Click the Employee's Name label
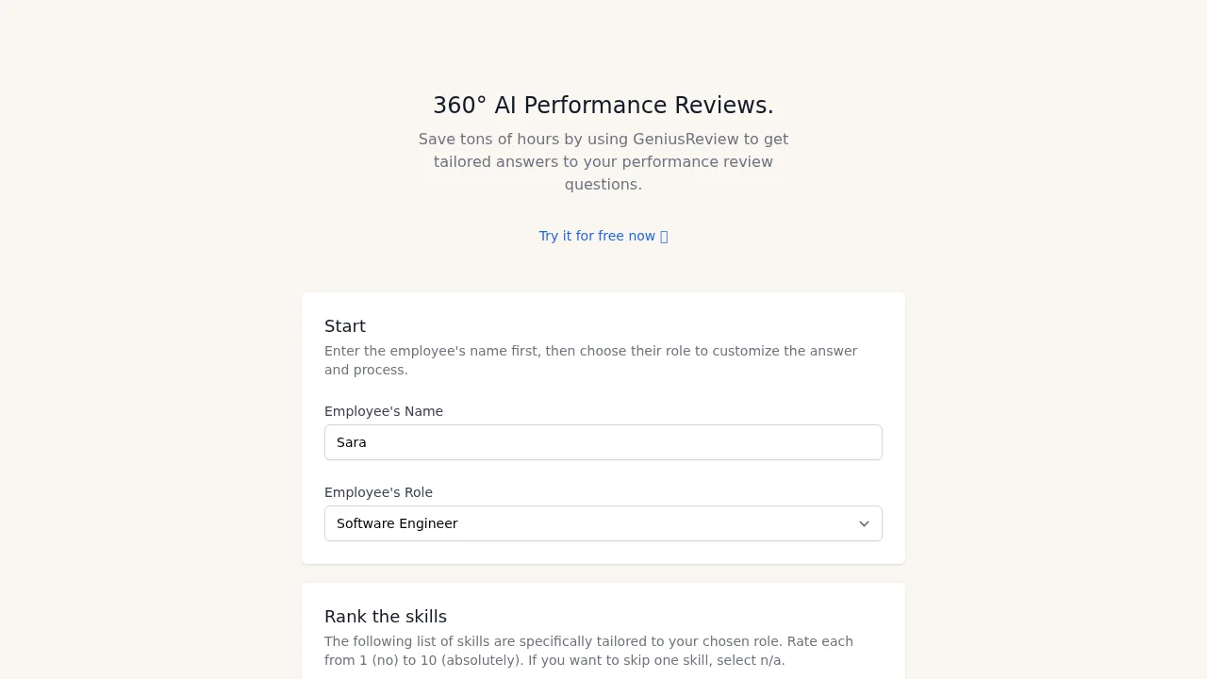 (384, 411)
